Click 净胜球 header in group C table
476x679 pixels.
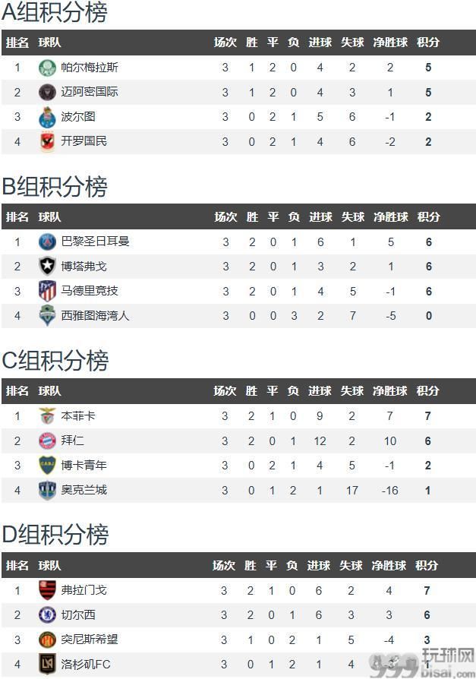[390, 391]
